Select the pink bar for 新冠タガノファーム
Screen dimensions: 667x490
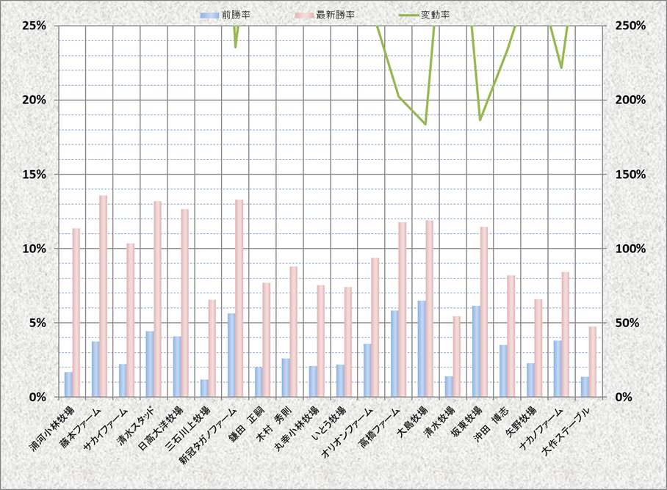[x=239, y=298]
